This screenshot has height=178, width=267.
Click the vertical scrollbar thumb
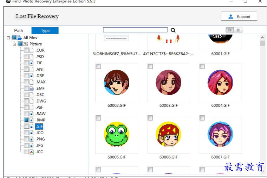[x=262, y=43]
